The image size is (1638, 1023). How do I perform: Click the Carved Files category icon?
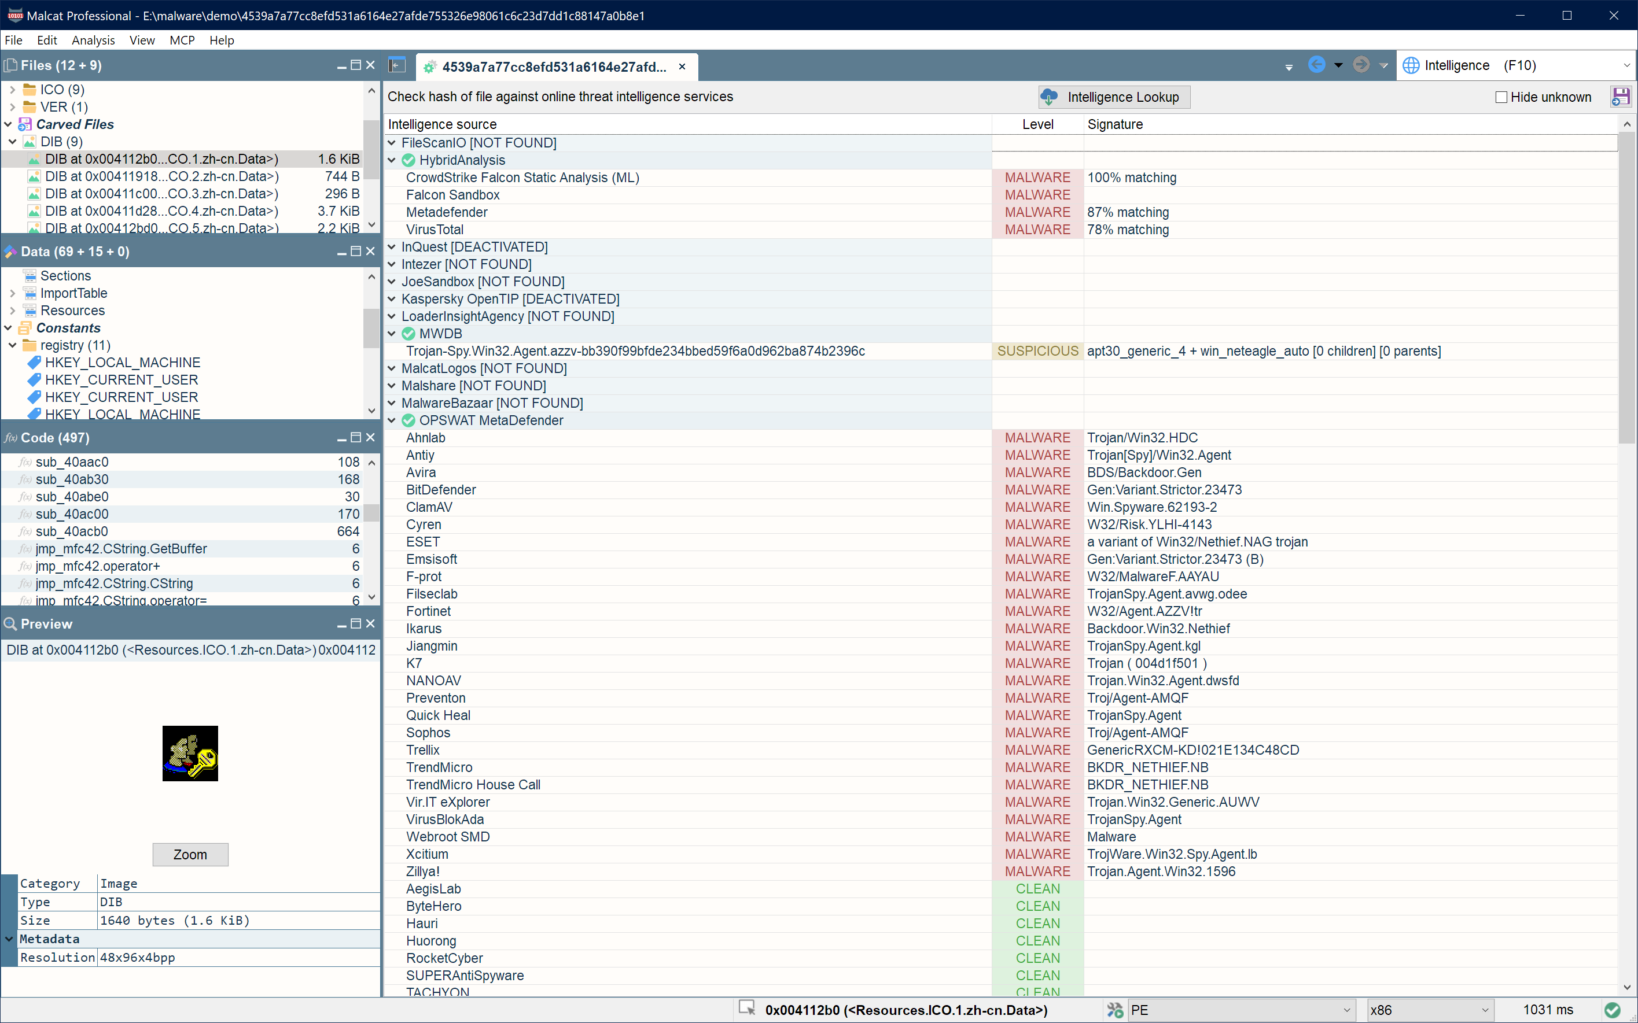[x=25, y=124]
